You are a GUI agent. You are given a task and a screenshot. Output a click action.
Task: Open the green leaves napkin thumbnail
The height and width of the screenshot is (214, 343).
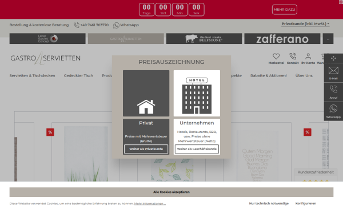pos(172,170)
